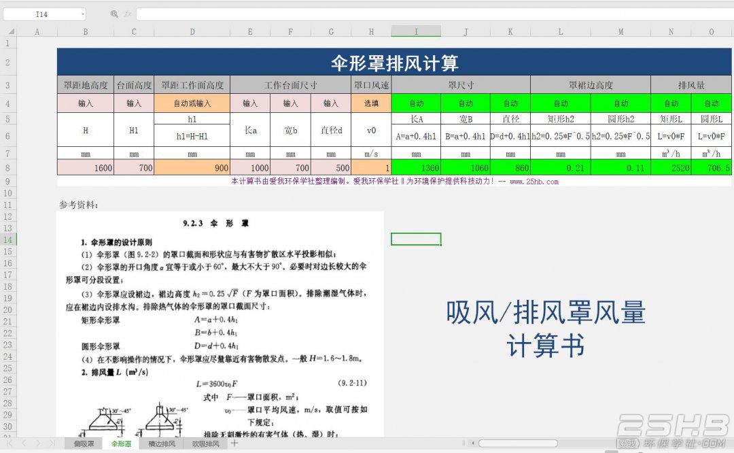The width and height of the screenshot is (734, 453).
Task: Click the selected cell I14
Action: pyautogui.click(x=416, y=239)
